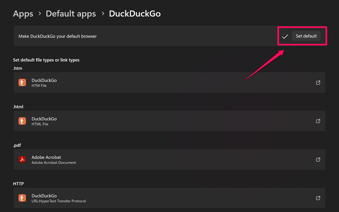339x212 pixels.
Task: Select the DuckDuckGo HTM File entry
Action: [x=44, y=83]
